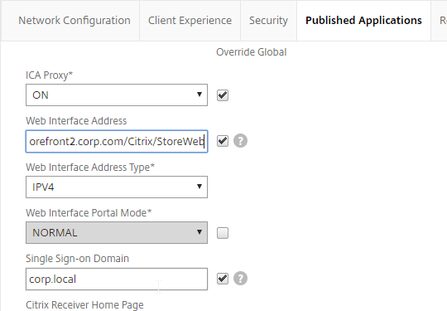
Task: Select the Published Applications tab
Action: (363, 21)
